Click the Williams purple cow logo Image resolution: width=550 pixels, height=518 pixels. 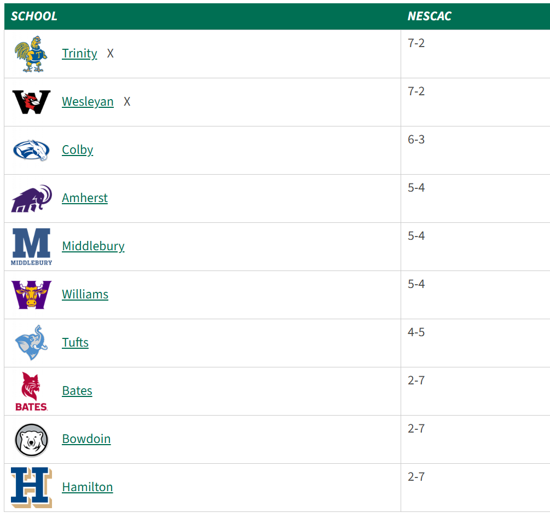(31, 295)
